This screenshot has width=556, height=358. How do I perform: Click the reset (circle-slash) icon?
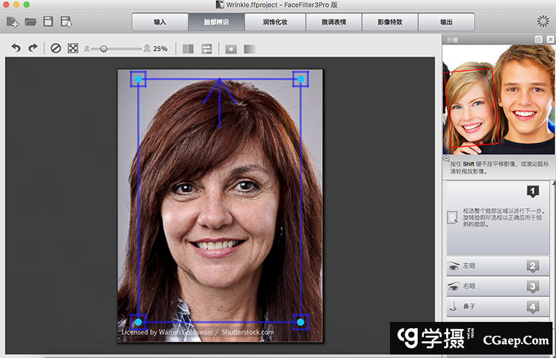click(56, 49)
